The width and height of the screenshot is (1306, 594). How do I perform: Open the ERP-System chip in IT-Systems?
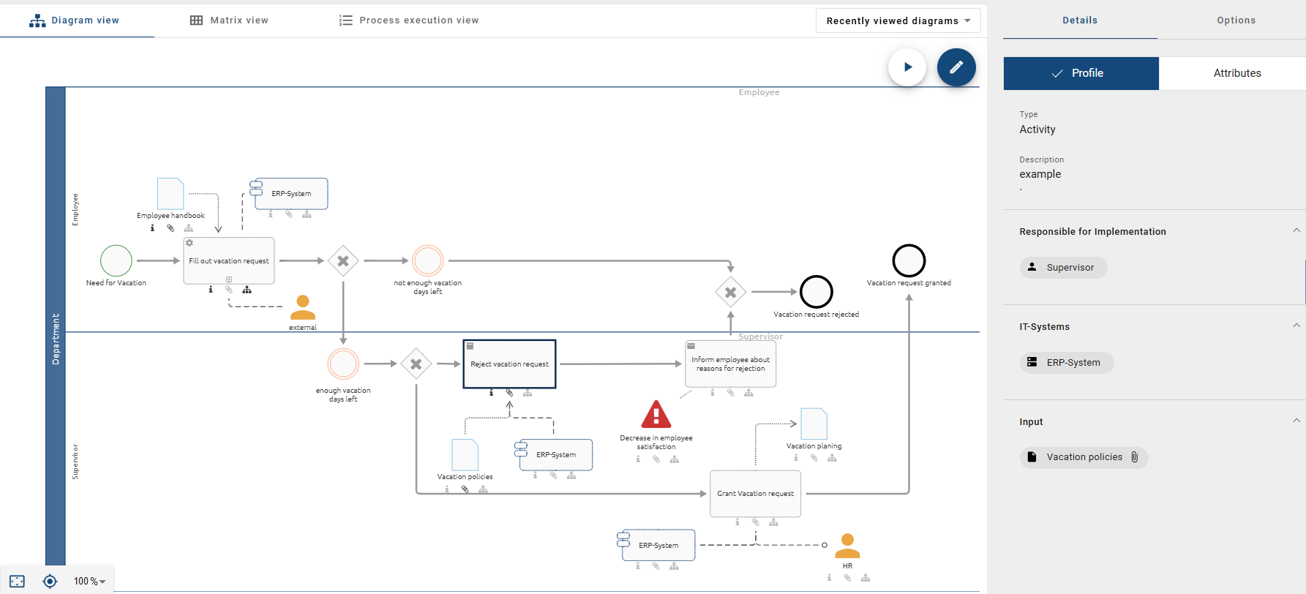click(1067, 363)
